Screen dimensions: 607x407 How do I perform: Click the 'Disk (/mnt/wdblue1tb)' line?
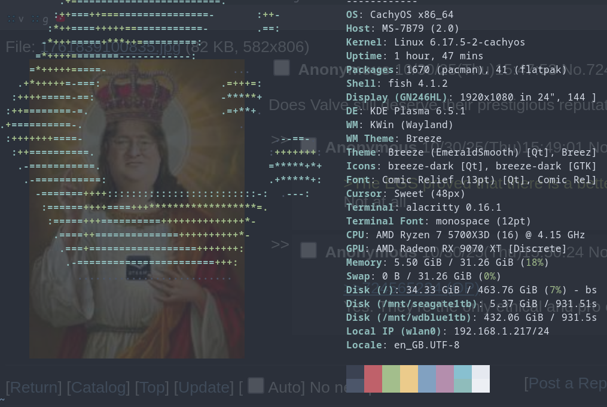coord(471,318)
